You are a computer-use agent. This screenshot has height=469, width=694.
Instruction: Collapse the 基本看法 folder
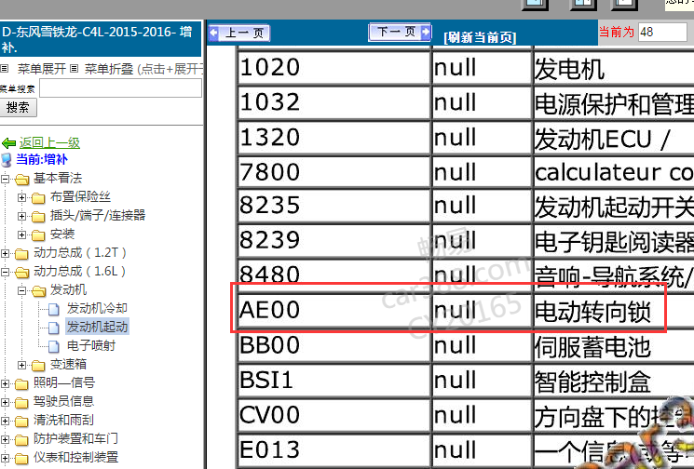[6, 179]
